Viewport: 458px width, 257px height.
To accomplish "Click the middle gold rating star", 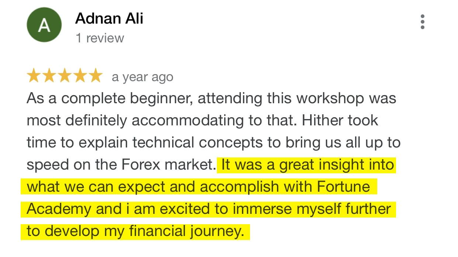I will click(65, 76).
